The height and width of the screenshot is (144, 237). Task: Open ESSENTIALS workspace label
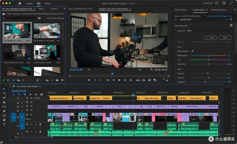click(x=208, y=3)
